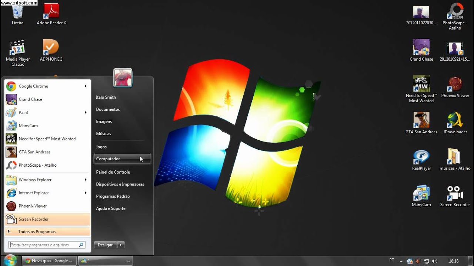Open Adobe Reader X desktop icon

pos(51,14)
